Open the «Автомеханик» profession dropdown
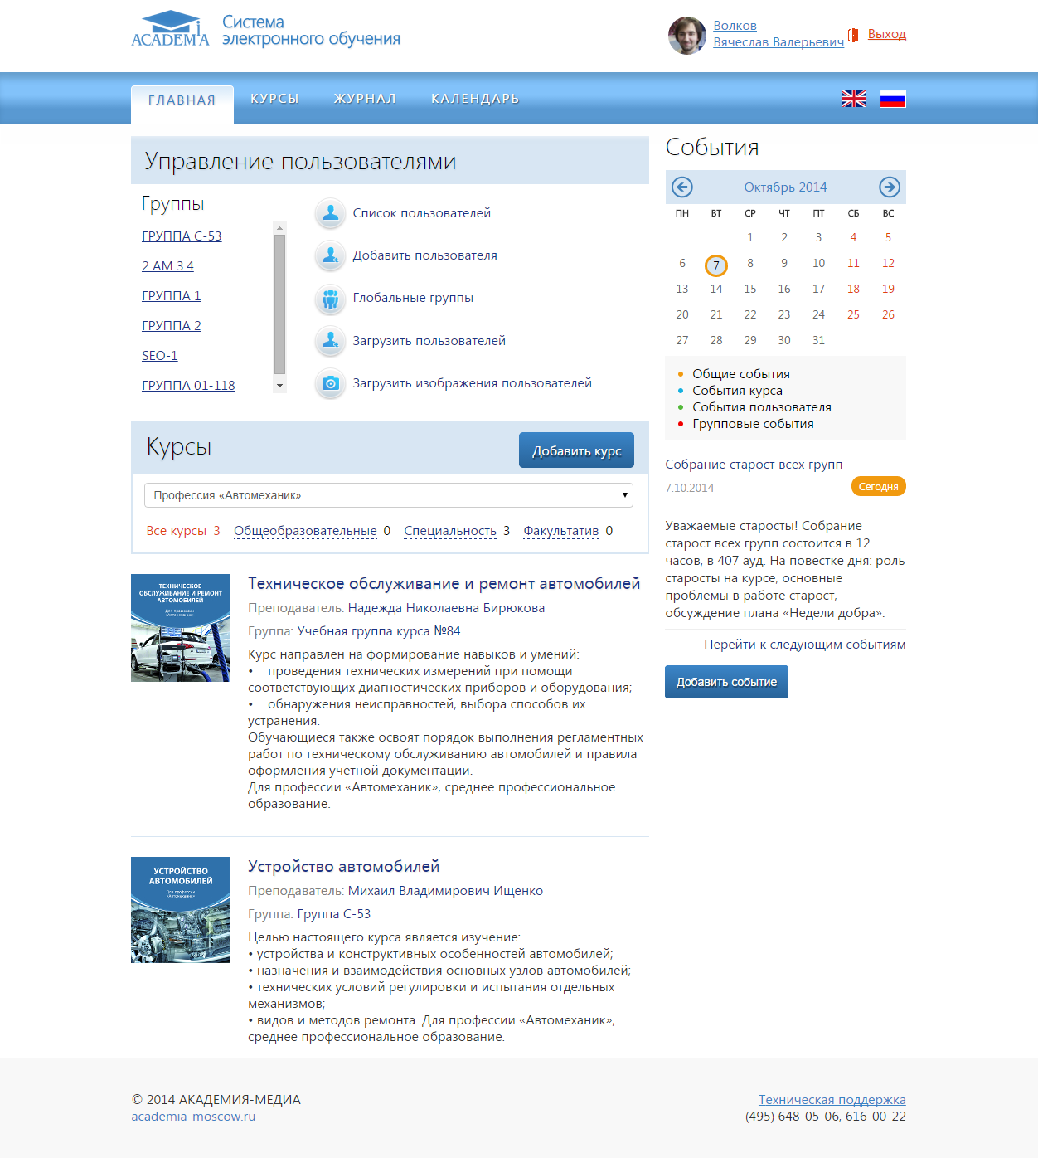The width and height of the screenshot is (1038, 1158). pyautogui.click(x=388, y=495)
